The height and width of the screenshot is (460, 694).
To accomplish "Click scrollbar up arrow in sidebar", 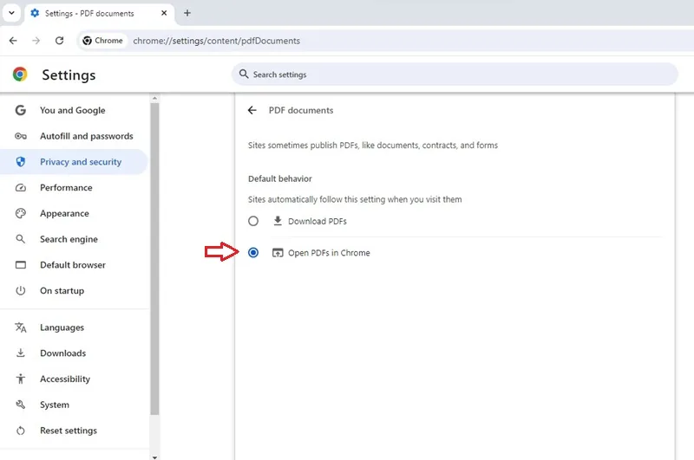I will pyautogui.click(x=154, y=98).
